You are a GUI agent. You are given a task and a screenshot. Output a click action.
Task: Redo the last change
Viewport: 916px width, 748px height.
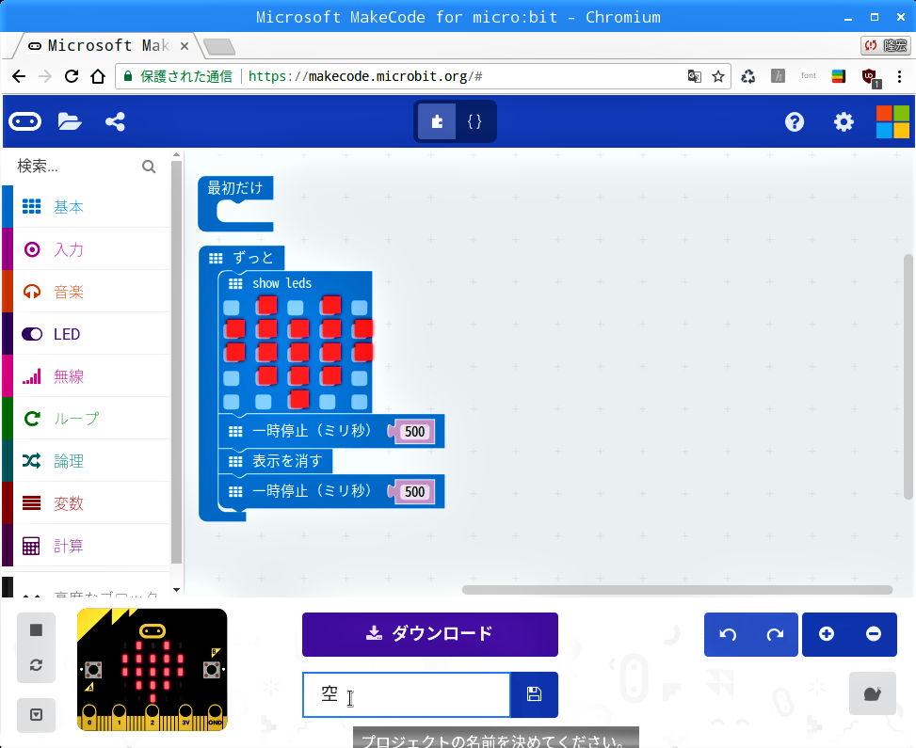tap(775, 634)
